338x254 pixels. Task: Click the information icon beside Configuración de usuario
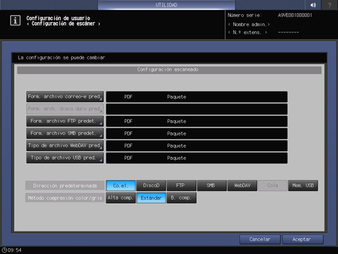(15, 20)
